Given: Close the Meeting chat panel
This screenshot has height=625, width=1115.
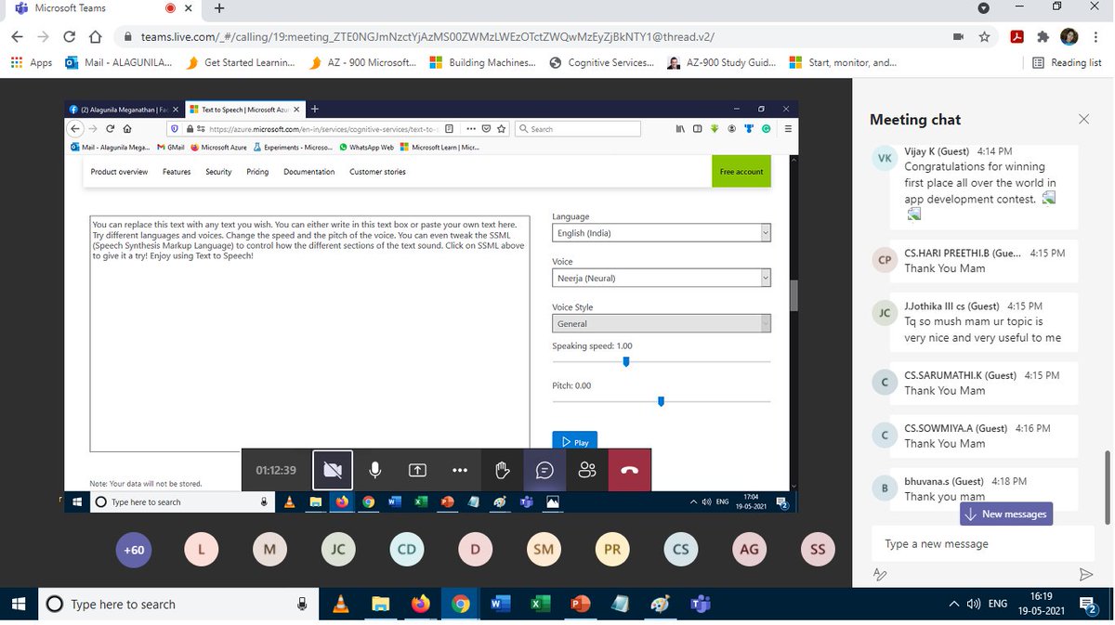Looking at the screenshot, I should (1083, 119).
